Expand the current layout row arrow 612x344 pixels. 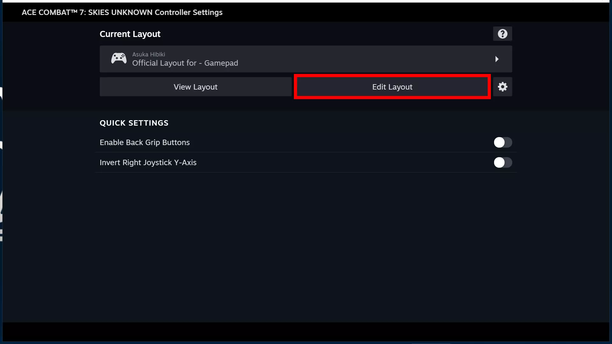pyautogui.click(x=497, y=59)
